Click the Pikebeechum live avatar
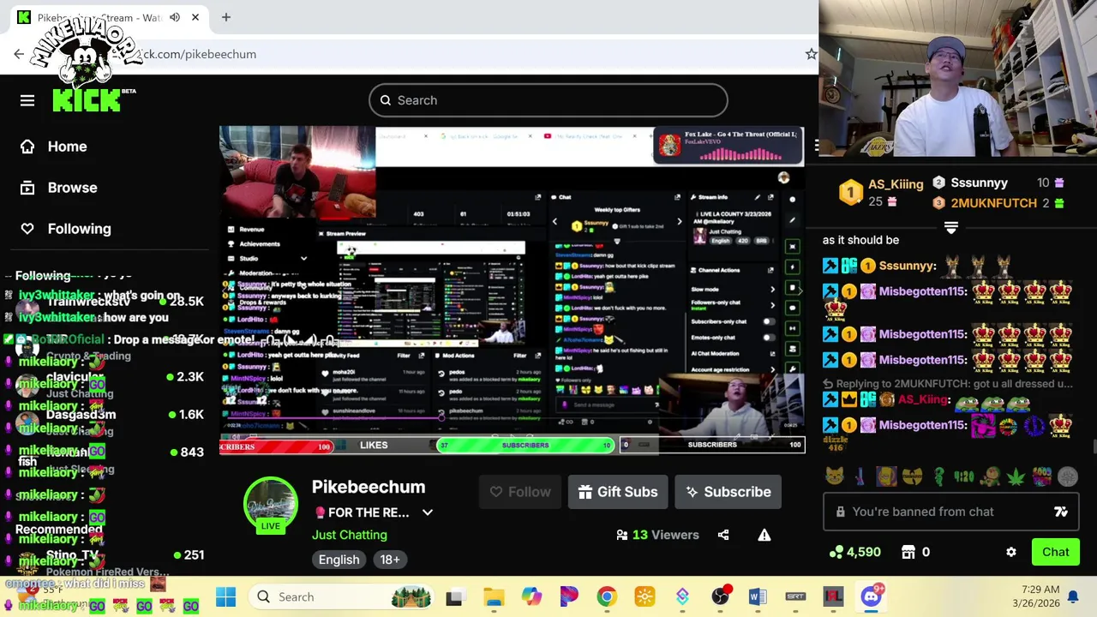 [x=271, y=506]
